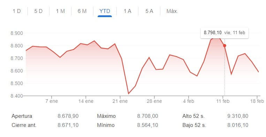Open the 6 M chart range
The height and width of the screenshot is (137, 266).
[x=82, y=11]
